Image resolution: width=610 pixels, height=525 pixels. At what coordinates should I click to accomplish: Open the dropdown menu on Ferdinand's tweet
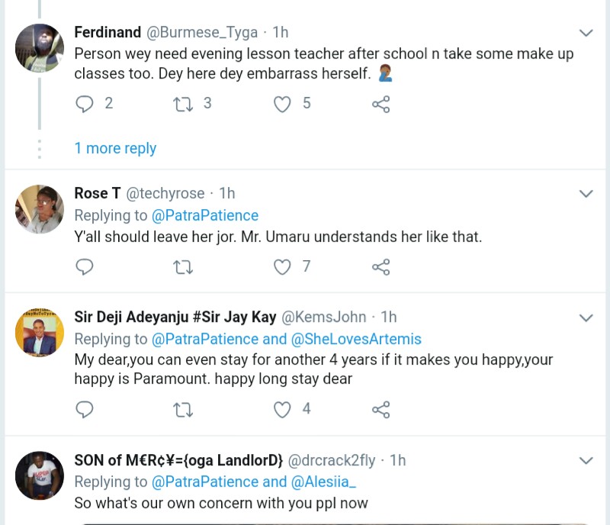pos(586,33)
